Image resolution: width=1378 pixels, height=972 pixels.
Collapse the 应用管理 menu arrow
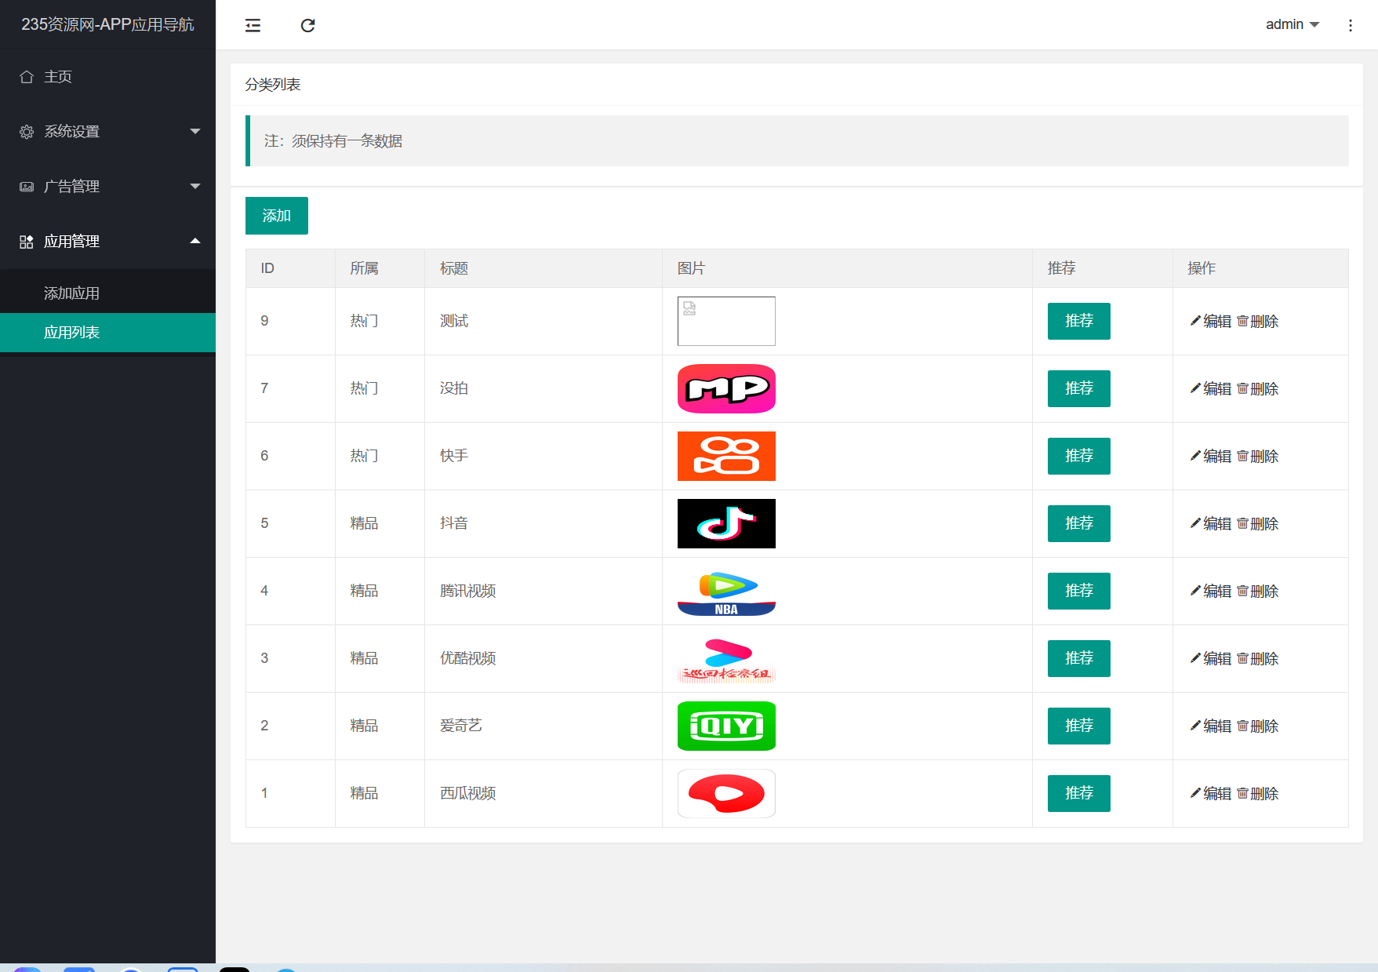[x=195, y=242]
